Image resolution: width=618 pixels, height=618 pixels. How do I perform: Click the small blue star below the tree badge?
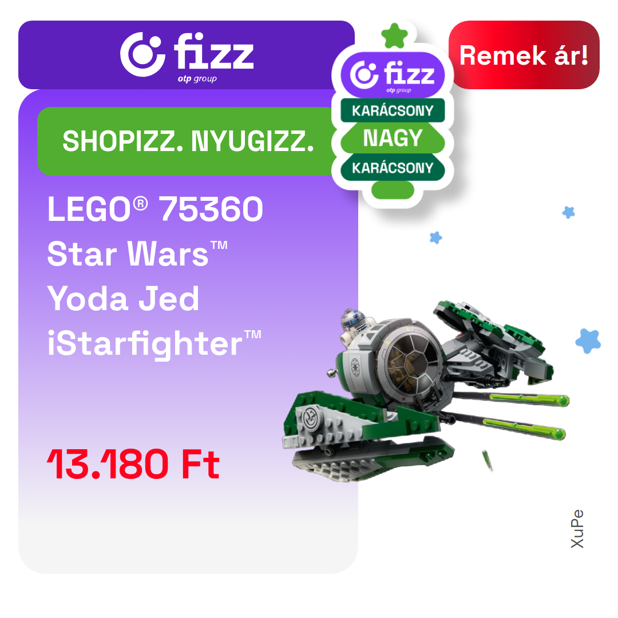(435, 237)
